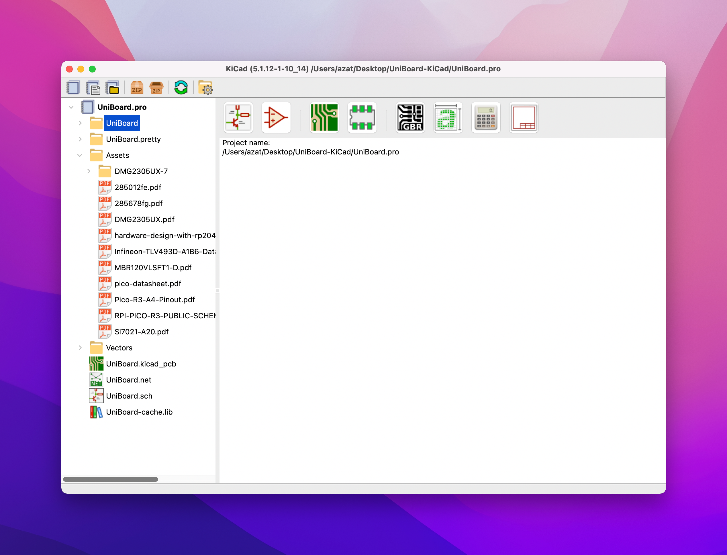
Task: Click the unarchive project ZIP icon
Action: [156, 88]
